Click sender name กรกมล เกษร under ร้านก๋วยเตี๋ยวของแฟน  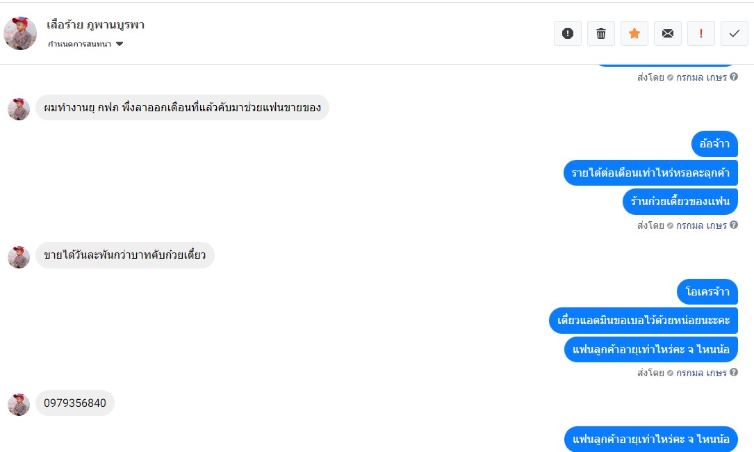701,225
